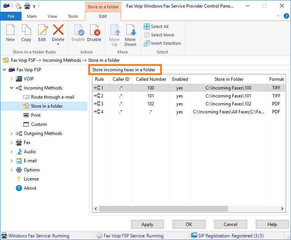The width and height of the screenshot is (291, 240).
Task: Select Store in a folder tree item
Action: pyautogui.click(x=44, y=106)
